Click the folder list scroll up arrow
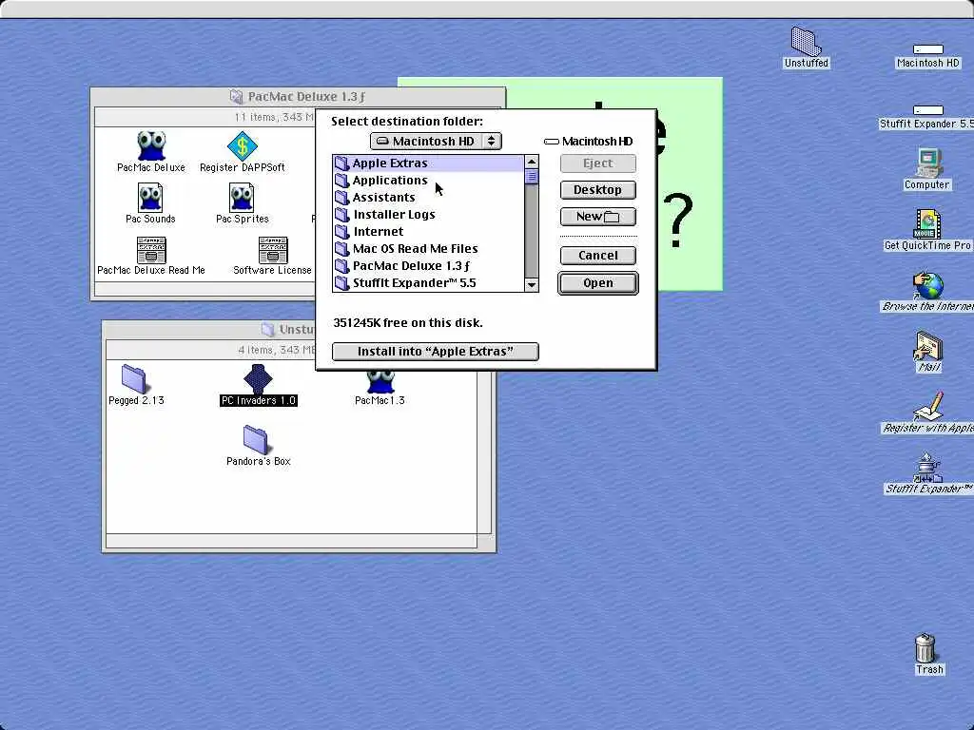This screenshot has width=974, height=730. coord(532,162)
